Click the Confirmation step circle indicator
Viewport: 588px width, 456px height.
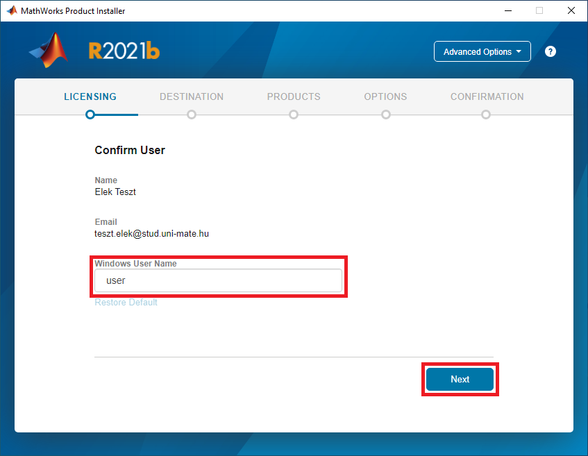(486, 115)
